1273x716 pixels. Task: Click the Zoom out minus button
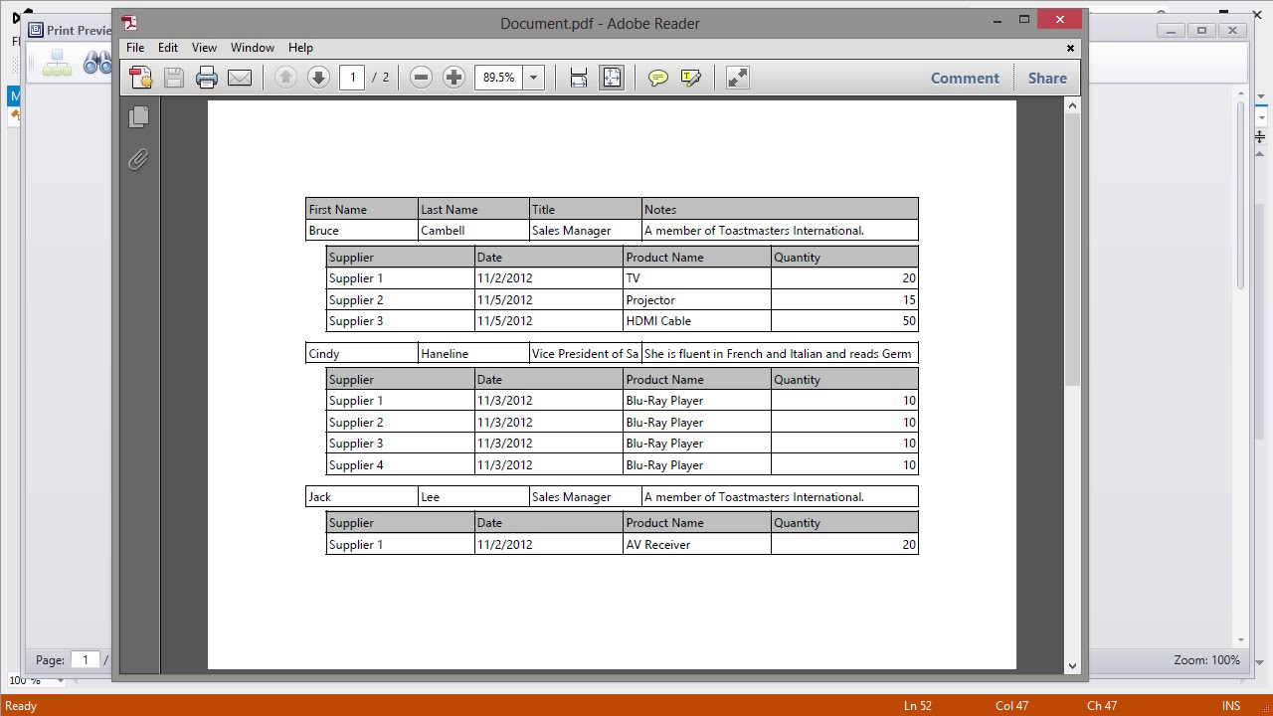click(x=421, y=78)
